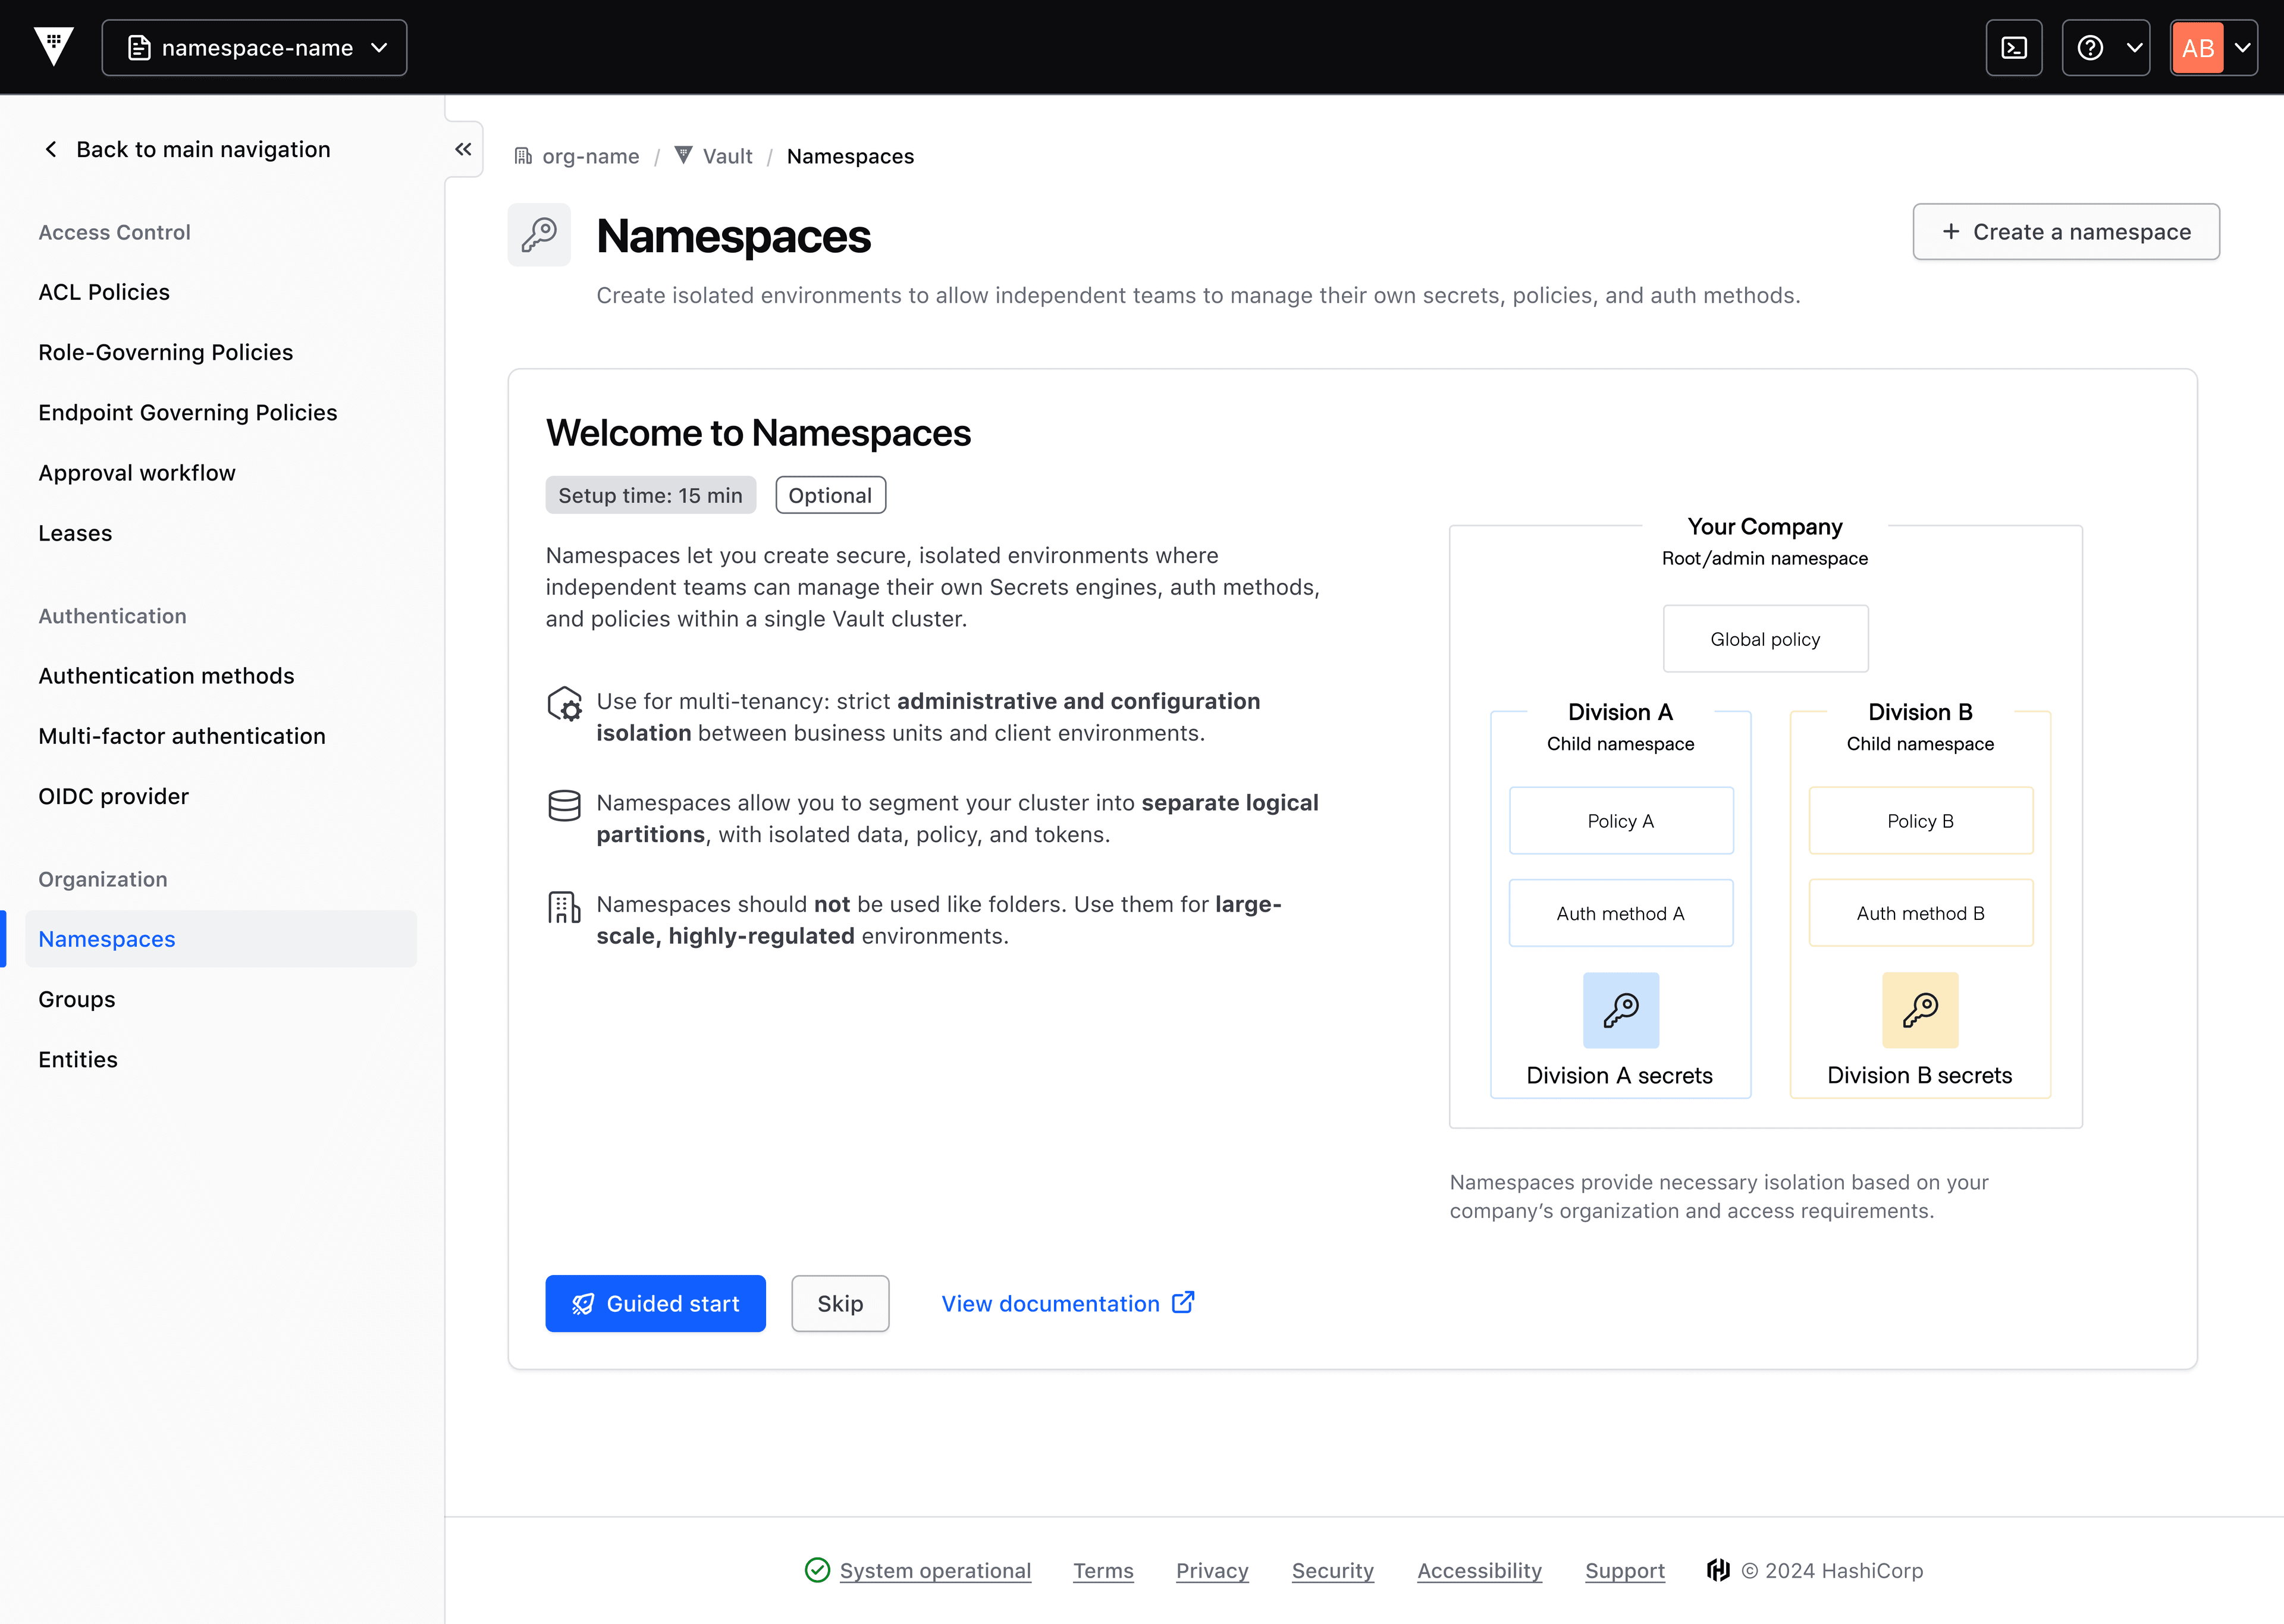This screenshot has width=2284, height=1624.
Task: Click the Division B label
Action: click(x=1920, y=712)
